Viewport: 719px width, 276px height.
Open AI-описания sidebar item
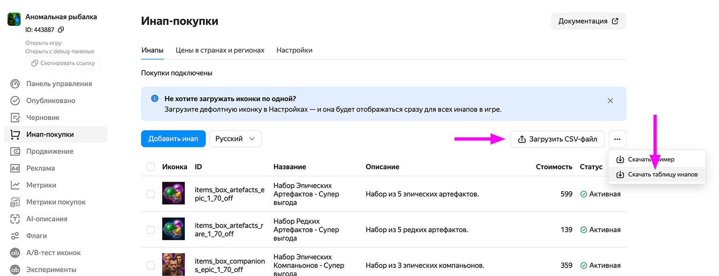[x=47, y=219]
